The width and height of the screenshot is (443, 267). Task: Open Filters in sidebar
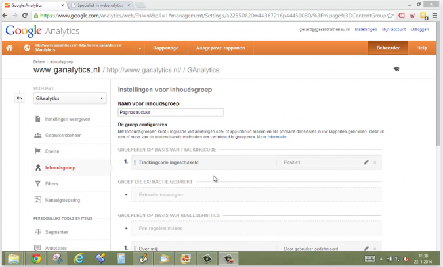click(51, 184)
